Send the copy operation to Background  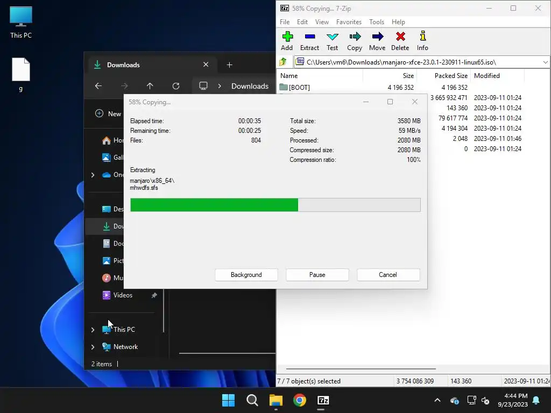(246, 275)
